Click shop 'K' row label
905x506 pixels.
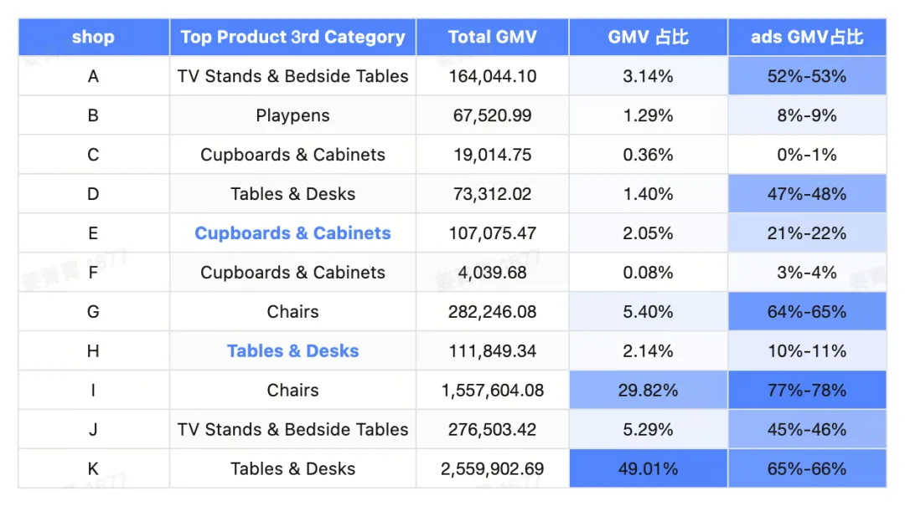tap(94, 468)
